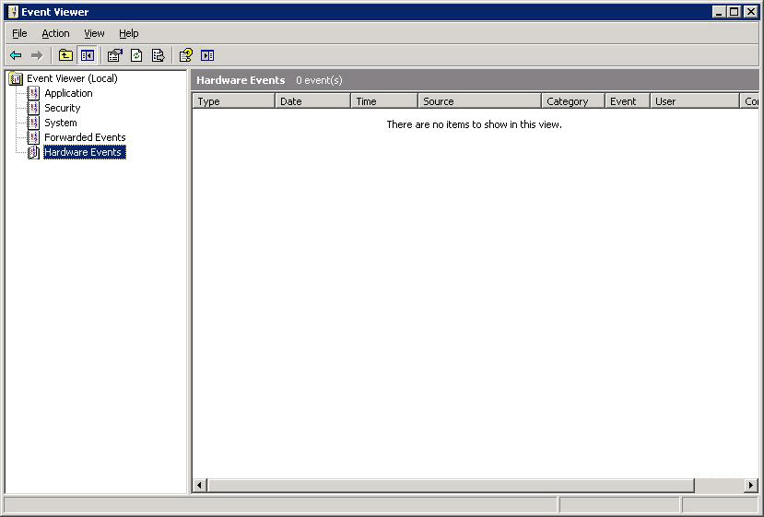Screen dimensions: 764x517
Task: Open the Help toolbar icon
Action: 185,55
